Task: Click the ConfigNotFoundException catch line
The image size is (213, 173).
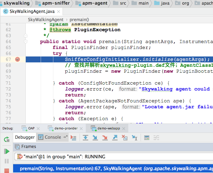Action: pos(111,83)
